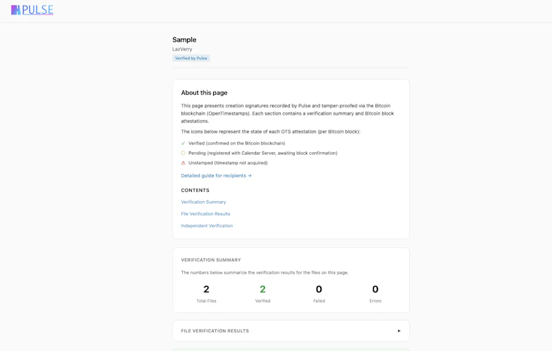This screenshot has height=351, width=552.
Task: Click 'The icons below represent the state' sentence
Action: (x=270, y=131)
